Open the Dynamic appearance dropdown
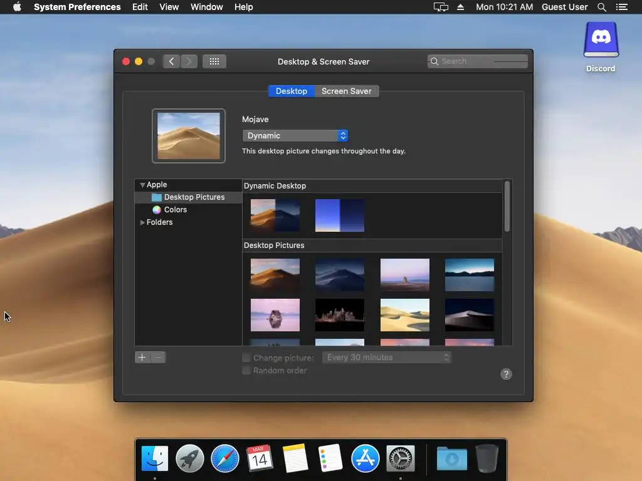Image resolution: width=642 pixels, height=481 pixels. 295,135
